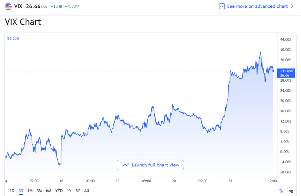Click the last data point dot on chart
The width and height of the screenshot is (301, 196).
274,71
